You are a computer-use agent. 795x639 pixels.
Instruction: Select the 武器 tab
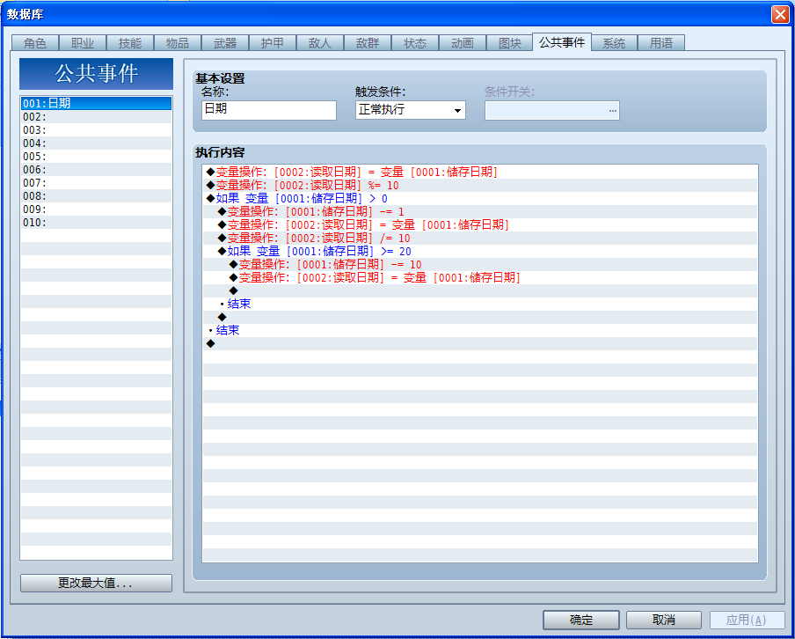click(225, 43)
